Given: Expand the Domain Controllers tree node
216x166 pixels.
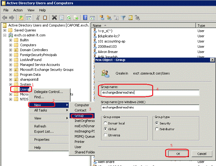Looking at the screenshot, I should (11, 50).
